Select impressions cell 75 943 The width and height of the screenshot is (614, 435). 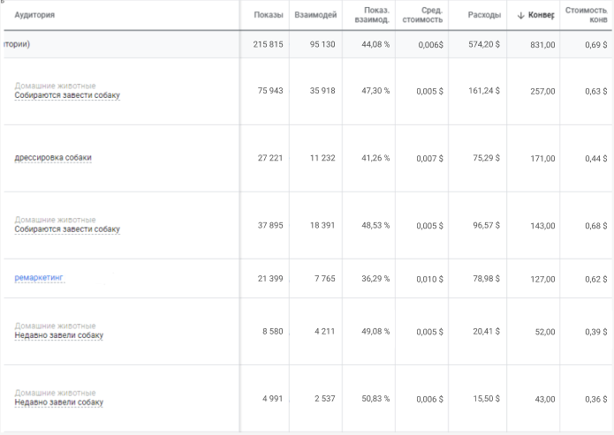270,90
